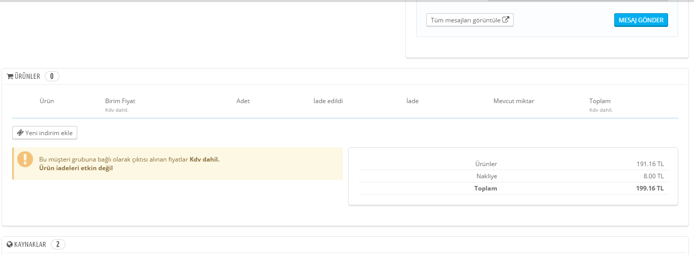The image size is (694, 255).
Task: Click the KAYNAKLAR count badge showing 2
Action: point(58,244)
